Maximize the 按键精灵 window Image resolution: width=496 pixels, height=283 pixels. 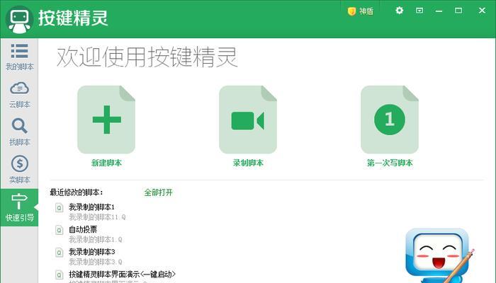point(458,11)
